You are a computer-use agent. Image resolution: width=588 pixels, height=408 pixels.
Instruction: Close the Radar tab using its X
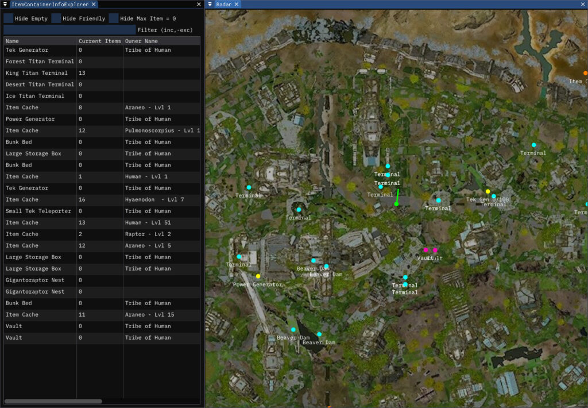coord(237,4)
